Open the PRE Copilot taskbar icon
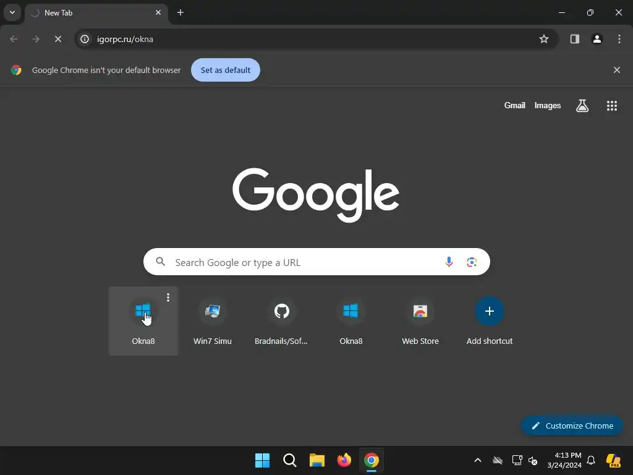Screen dimensions: 633x475 (614, 460)
